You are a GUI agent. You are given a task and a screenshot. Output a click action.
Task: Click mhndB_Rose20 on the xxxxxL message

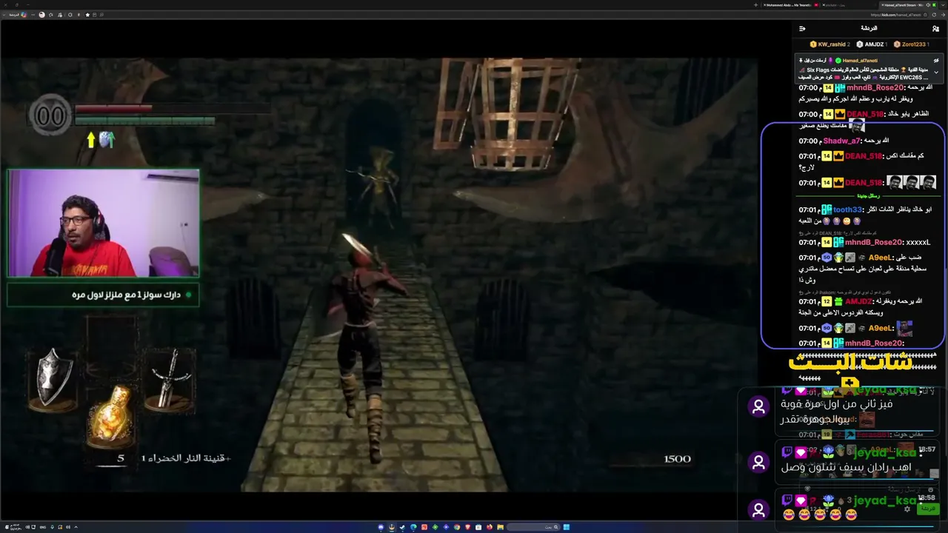click(x=875, y=243)
